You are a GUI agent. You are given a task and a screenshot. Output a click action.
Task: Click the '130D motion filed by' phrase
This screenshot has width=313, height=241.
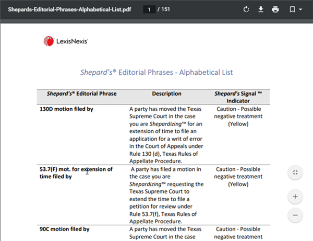66,109
